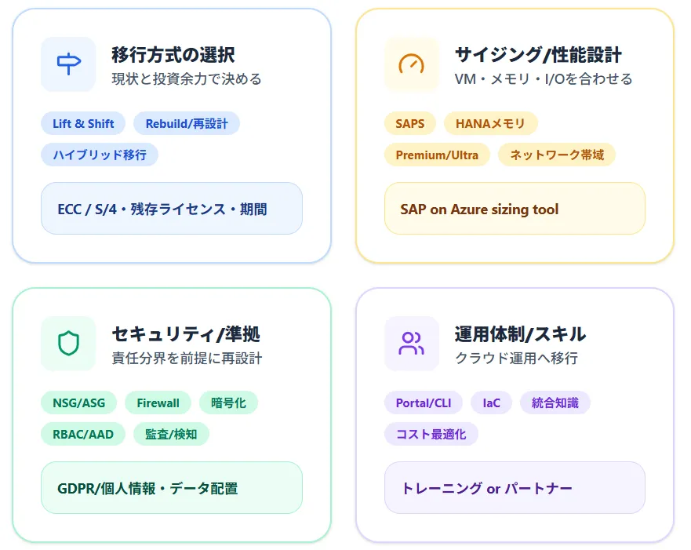
Task: Click the gauge icon on the サイジング/性能設計 card
Action: pos(411,64)
